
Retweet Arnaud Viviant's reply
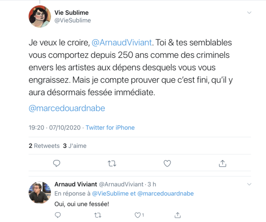coord(98,215)
